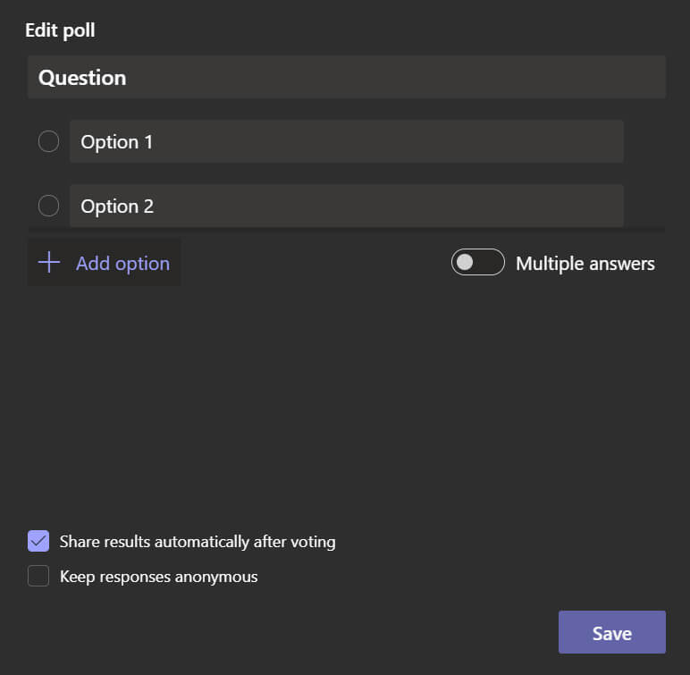The image size is (690, 675).
Task: Uncheck Share results automatically after voting
Action: click(38, 541)
